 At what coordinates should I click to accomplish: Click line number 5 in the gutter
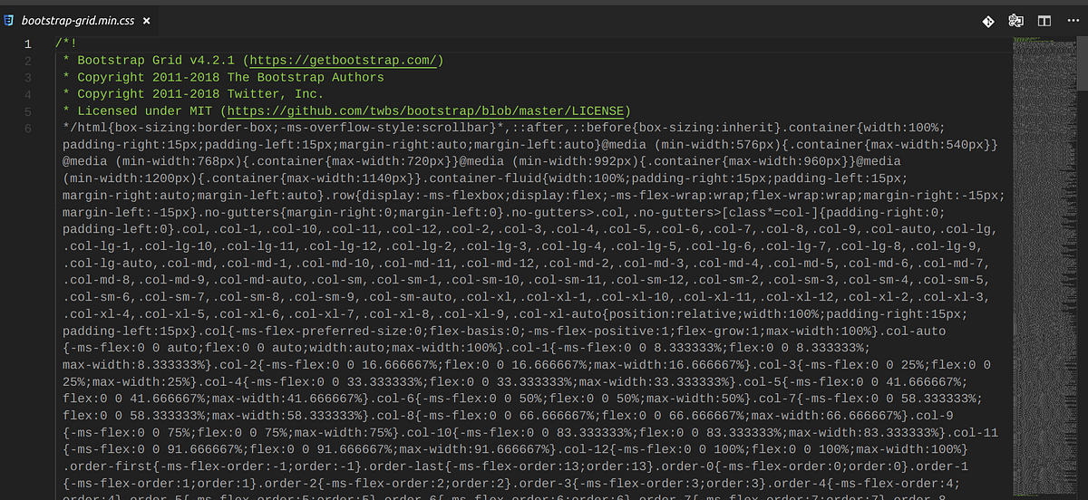[x=27, y=111]
